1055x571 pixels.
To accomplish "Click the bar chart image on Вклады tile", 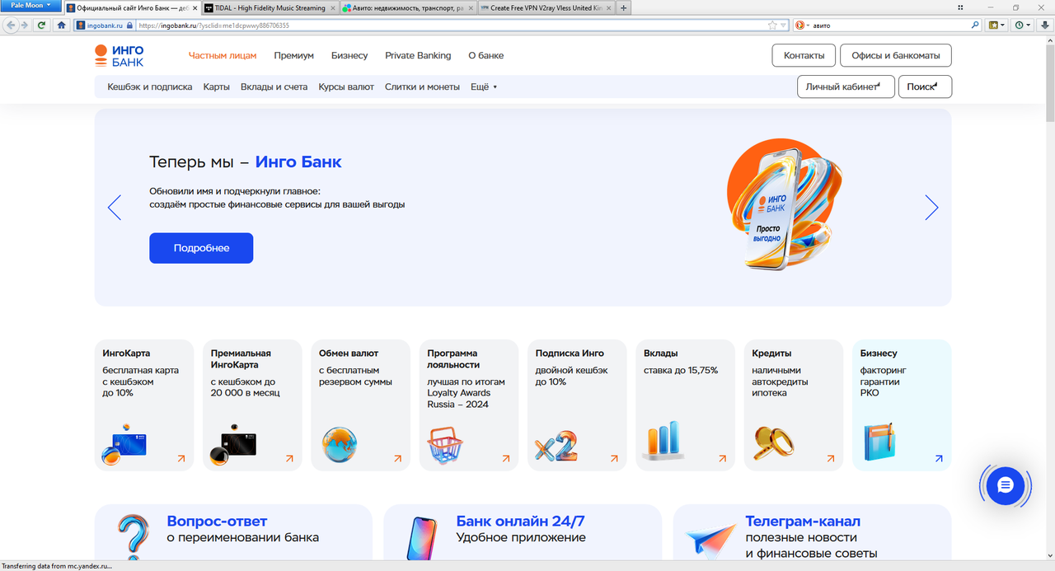I will click(x=663, y=441).
